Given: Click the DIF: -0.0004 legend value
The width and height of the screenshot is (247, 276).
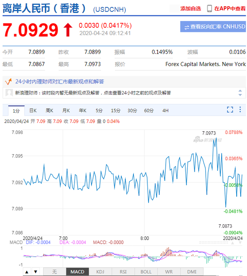Looking at the screenshot, I should click(38, 242).
